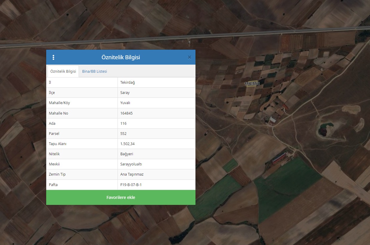Switch to the Bina/BB Listesi tab
This screenshot has width=370, height=245.
(x=94, y=71)
